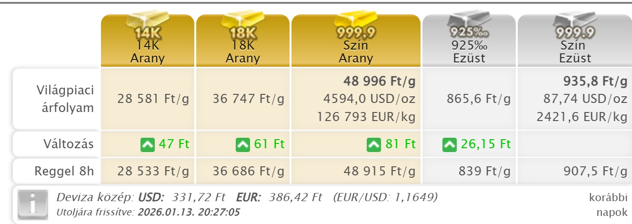Select the Szín Ezüst column header

(x=576, y=52)
